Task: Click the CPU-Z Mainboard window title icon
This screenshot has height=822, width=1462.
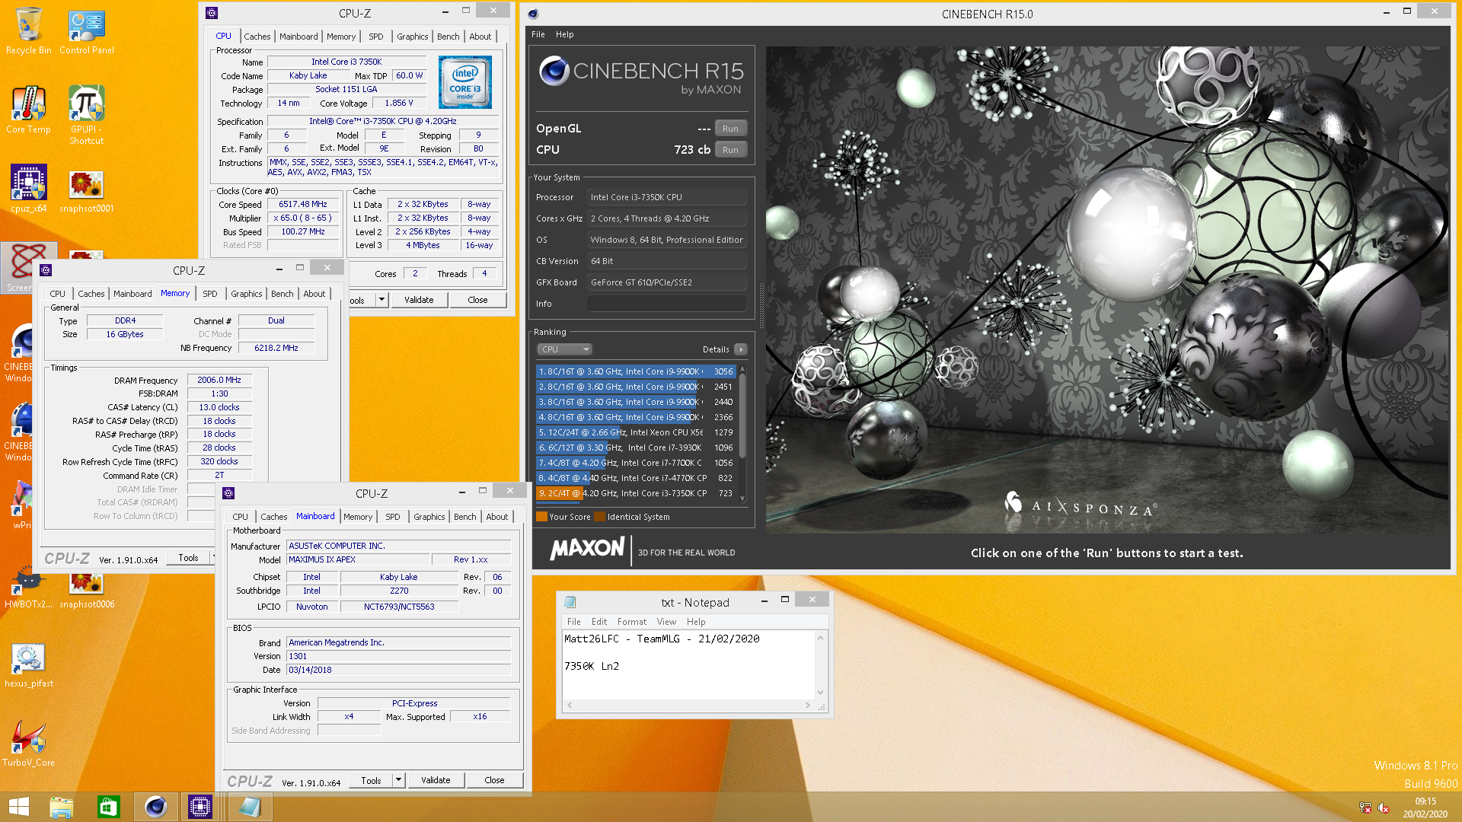Action: 228,493
